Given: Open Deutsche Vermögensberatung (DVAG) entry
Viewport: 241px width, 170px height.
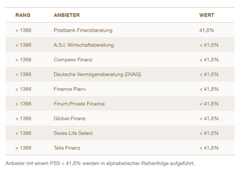Looking at the screenshot, I should tap(97, 74).
